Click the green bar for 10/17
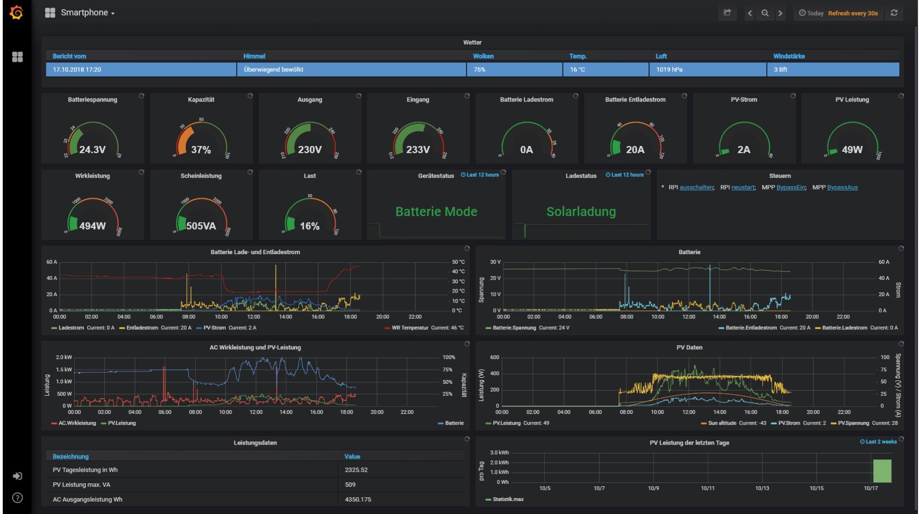The height and width of the screenshot is (514, 919). point(882,471)
